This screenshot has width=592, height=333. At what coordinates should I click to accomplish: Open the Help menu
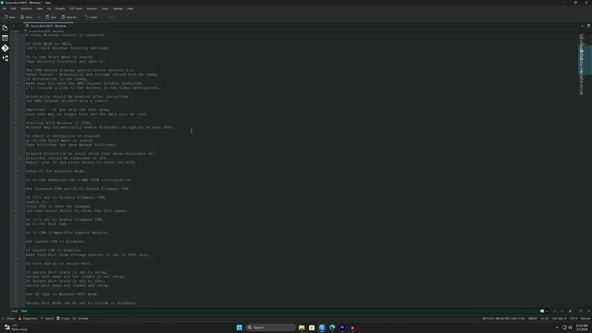point(130,8)
